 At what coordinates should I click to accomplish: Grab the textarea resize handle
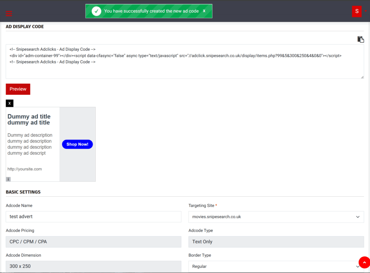coord(362,77)
